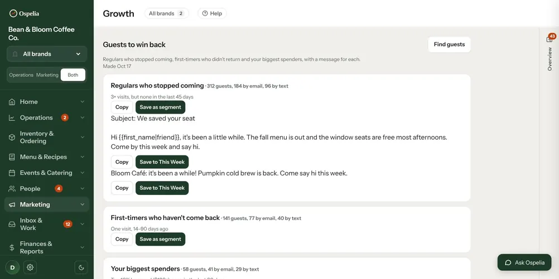Save First-timers who haven't come back as segment
The height and width of the screenshot is (279, 559).
click(161, 239)
